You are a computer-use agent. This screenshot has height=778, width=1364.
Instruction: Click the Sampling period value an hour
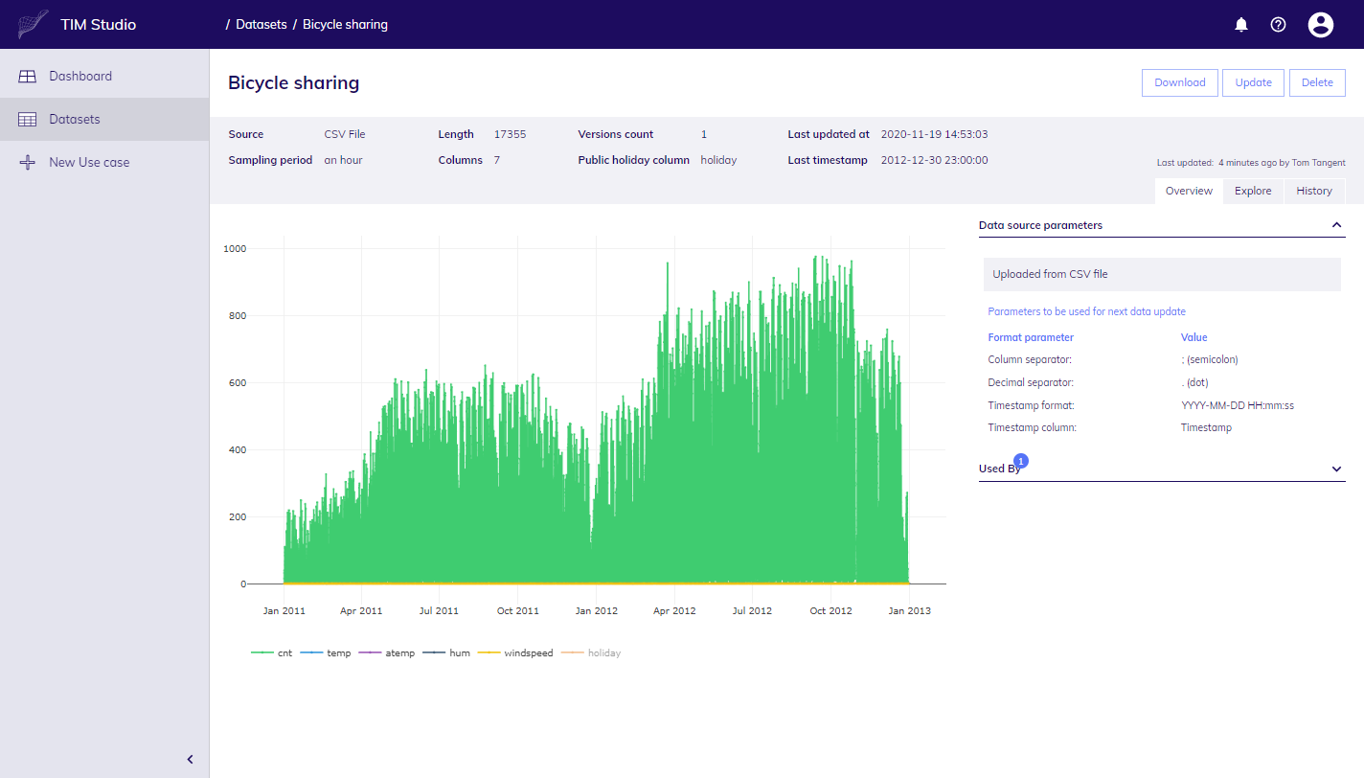point(343,160)
